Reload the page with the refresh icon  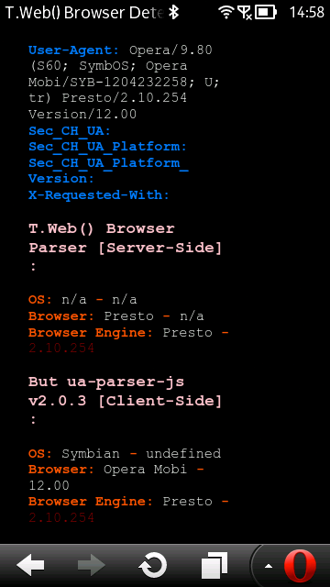click(x=153, y=565)
